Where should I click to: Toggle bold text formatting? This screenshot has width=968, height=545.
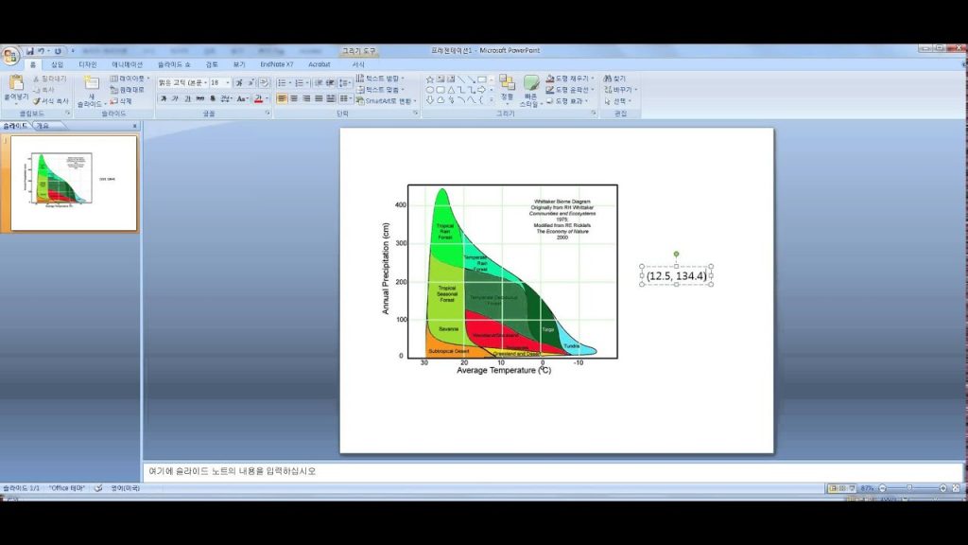click(x=162, y=98)
